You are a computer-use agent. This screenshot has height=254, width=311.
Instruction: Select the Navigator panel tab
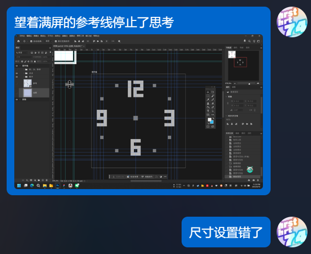click(x=228, y=47)
